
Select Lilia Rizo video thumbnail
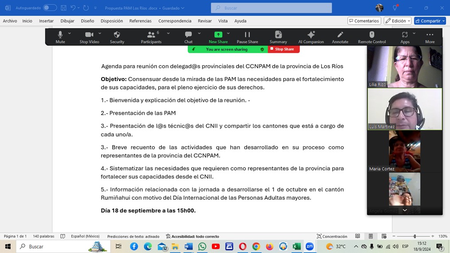(405, 66)
